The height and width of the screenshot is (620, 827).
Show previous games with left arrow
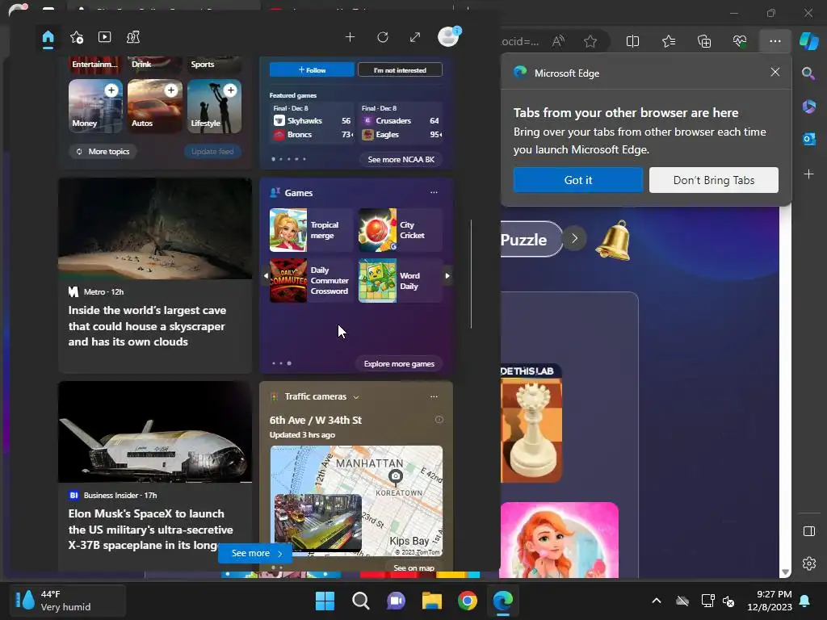(x=265, y=276)
